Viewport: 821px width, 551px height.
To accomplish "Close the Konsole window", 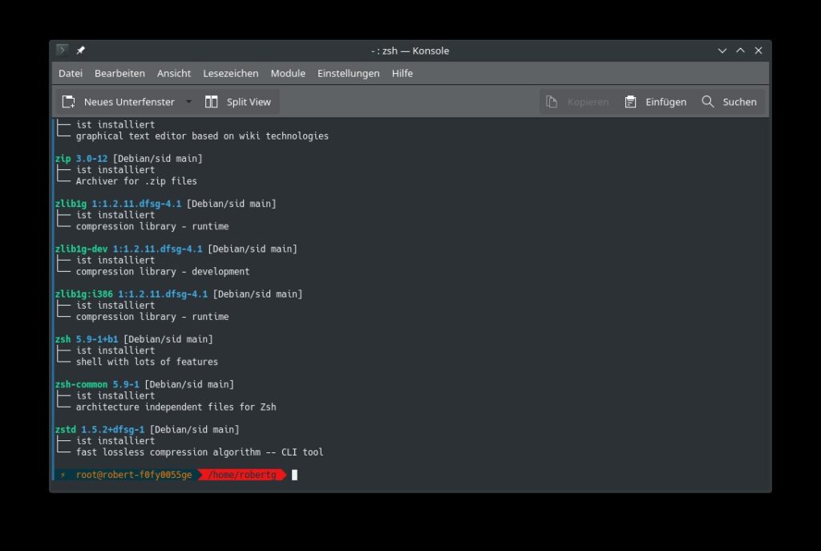I will point(758,51).
